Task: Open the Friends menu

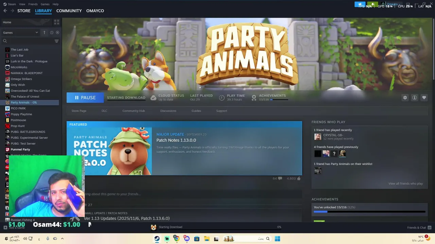Action: coord(33,4)
